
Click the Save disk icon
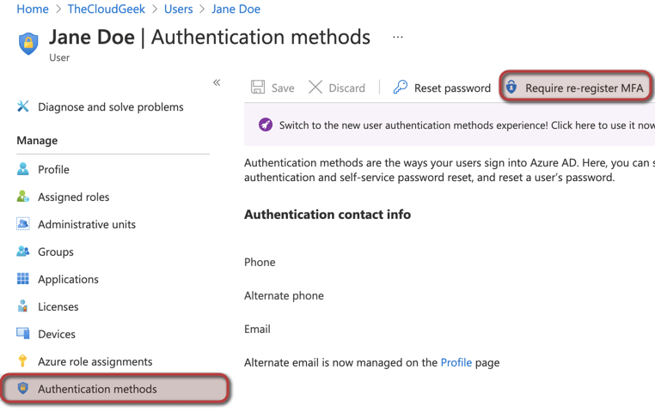tap(258, 88)
